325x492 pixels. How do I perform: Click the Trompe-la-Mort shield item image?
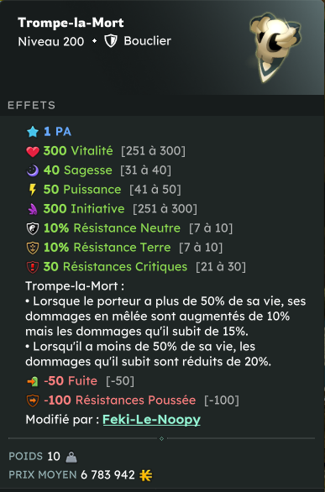click(275, 48)
